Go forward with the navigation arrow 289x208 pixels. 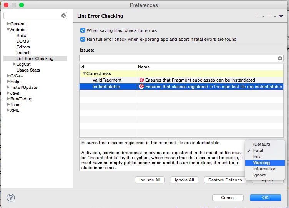[x=270, y=16]
